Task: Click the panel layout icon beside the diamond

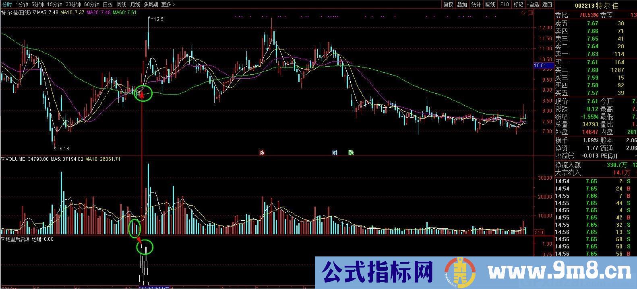Action: tap(530, 13)
